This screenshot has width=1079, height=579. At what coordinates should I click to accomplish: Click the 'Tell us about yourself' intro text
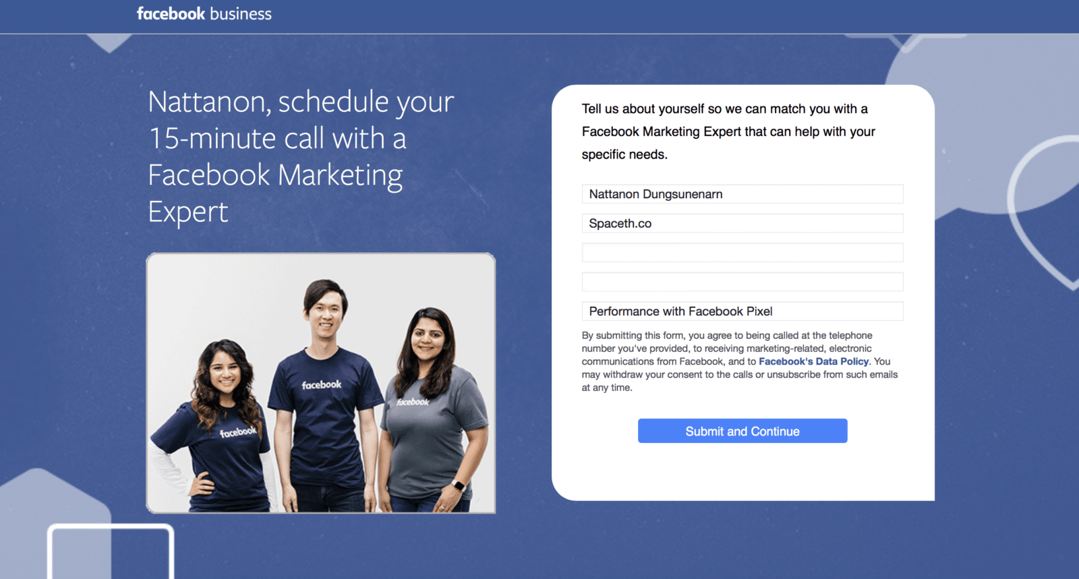[x=728, y=131]
